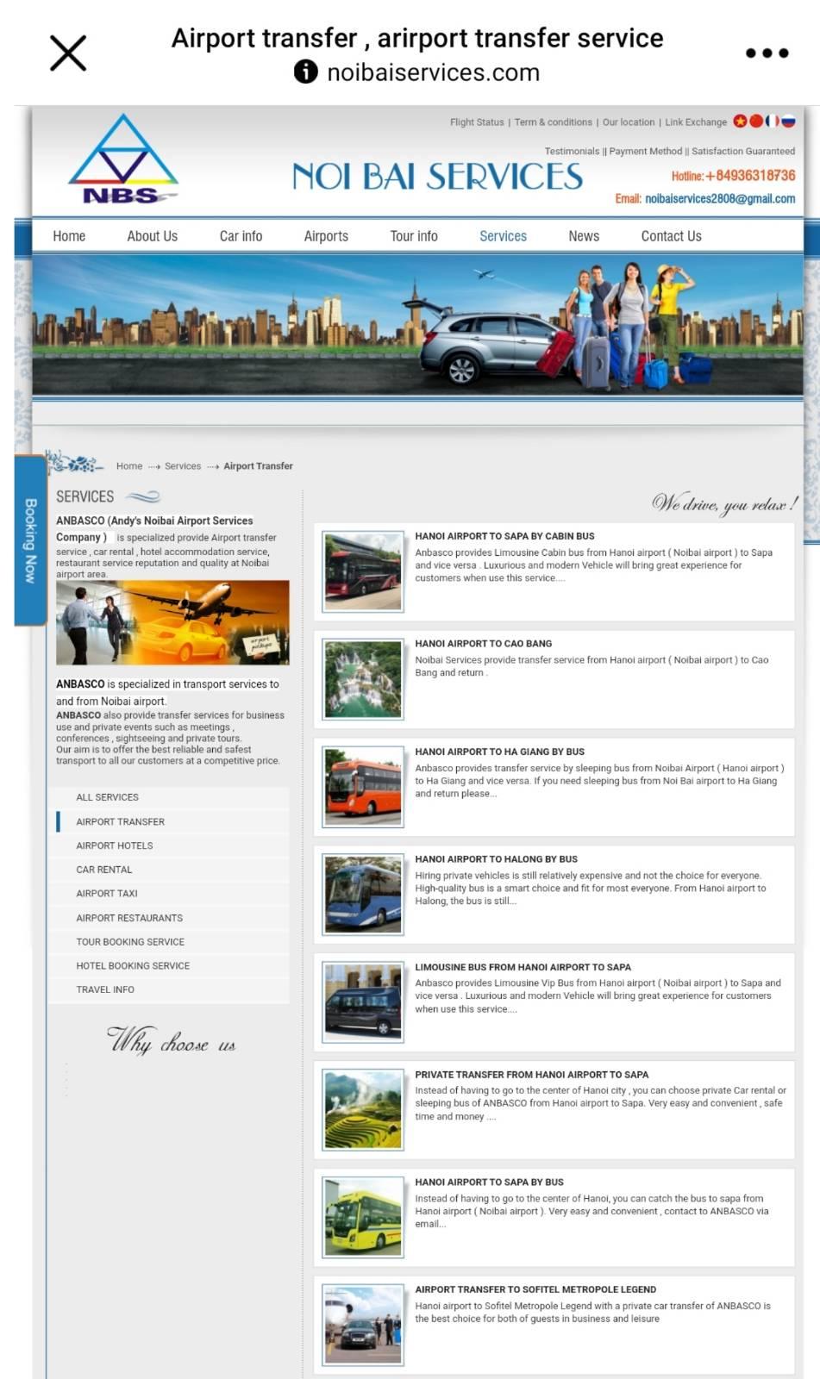Screen dimensions: 820x1379
Task: Email noibaiservices2808@gmail.com address link
Action: click(x=720, y=199)
